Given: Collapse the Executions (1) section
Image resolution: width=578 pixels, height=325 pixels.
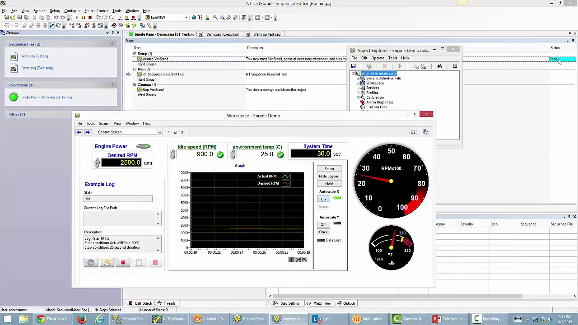Looking at the screenshot, I should tap(112, 85).
